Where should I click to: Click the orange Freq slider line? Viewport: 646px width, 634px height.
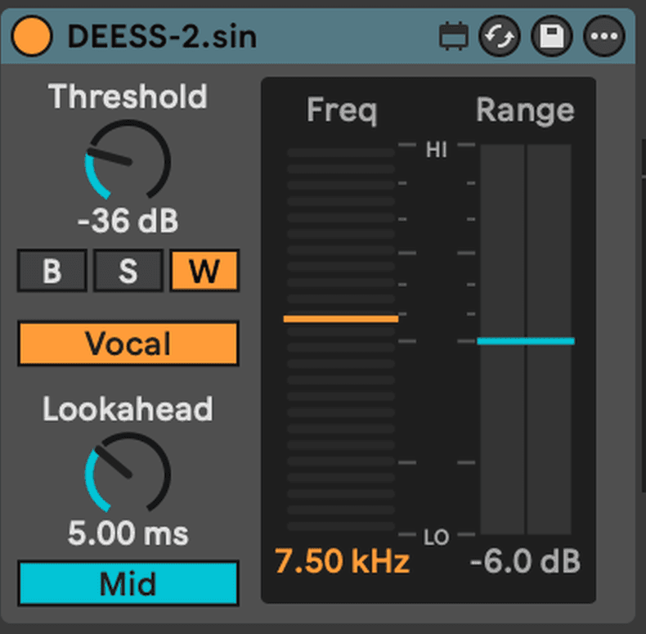(x=341, y=319)
